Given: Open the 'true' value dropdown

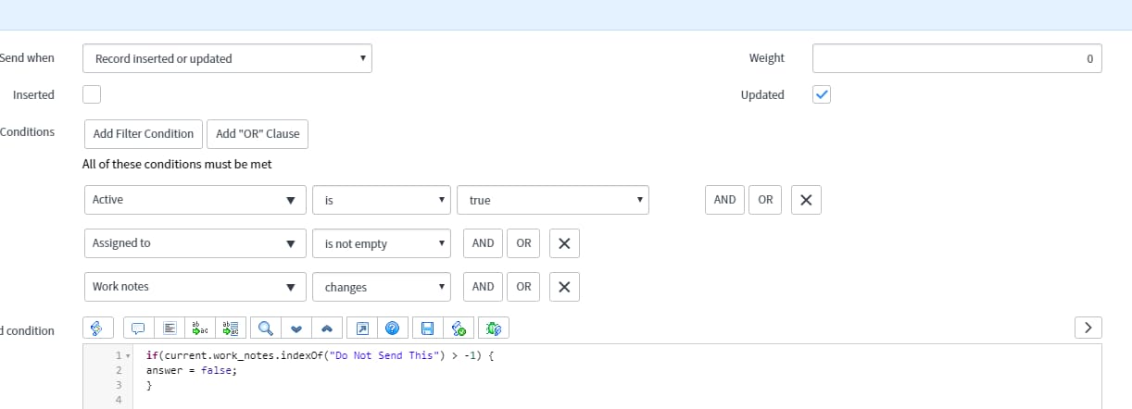Looking at the screenshot, I should pos(553,200).
